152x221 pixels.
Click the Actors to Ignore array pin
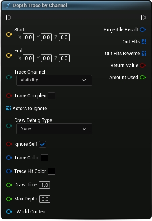pyautogui.click(x=8, y=109)
